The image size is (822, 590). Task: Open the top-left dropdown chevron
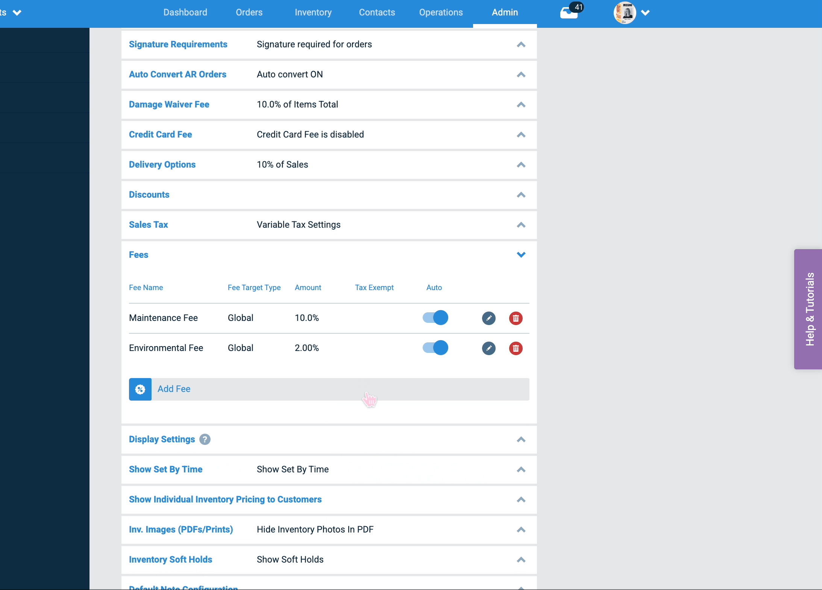17,13
